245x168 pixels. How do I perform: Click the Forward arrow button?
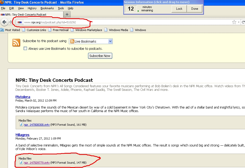(11, 22)
